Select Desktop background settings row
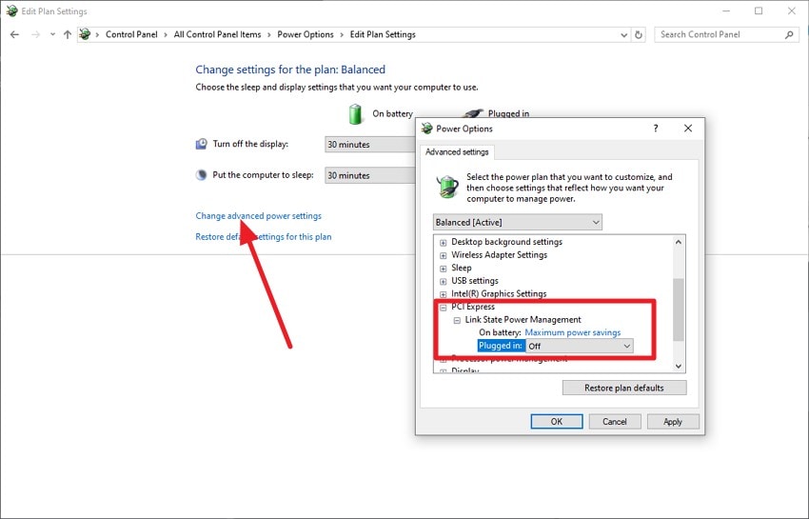This screenshot has width=809, height=519. click(x=506, y=242)
